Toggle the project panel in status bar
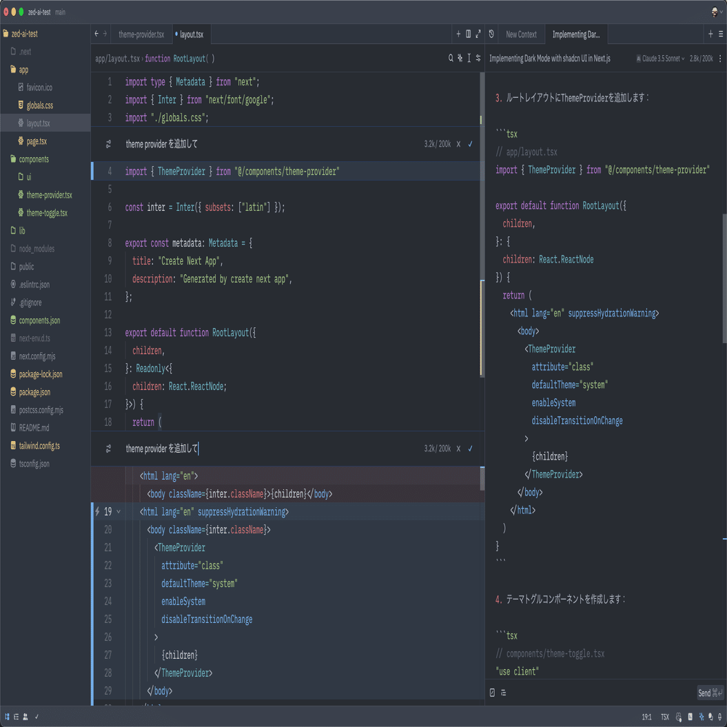 pos(7,717)
